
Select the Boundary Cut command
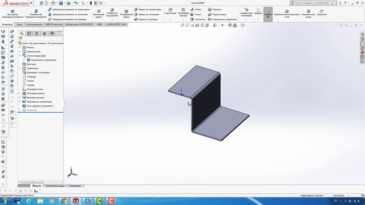pos(146,19)
